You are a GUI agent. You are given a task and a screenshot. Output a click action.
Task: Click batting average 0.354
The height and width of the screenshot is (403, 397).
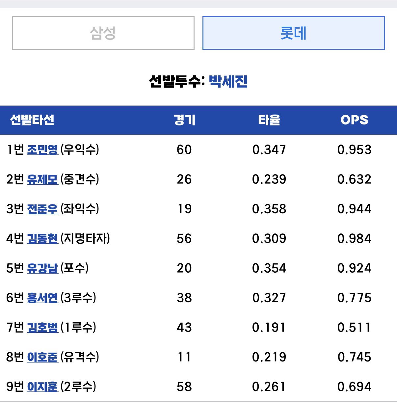269,268
